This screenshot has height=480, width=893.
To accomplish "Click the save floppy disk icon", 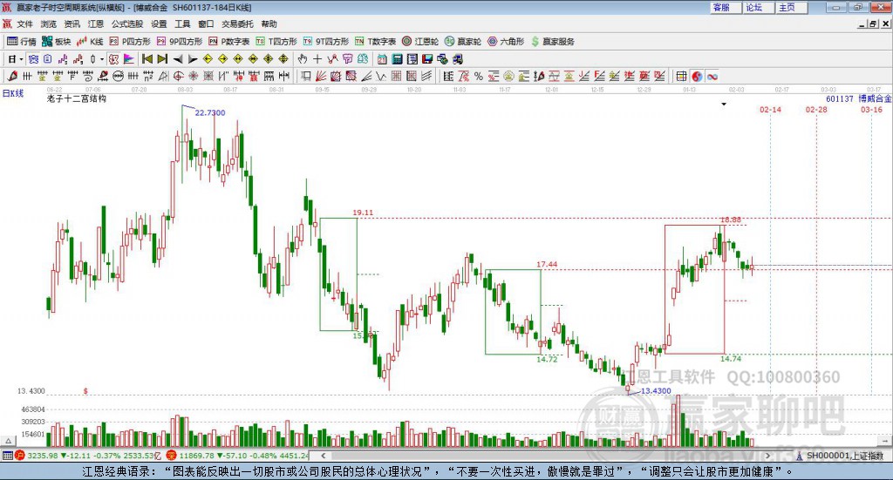I will pyautogui.click(x=427, y=59).
